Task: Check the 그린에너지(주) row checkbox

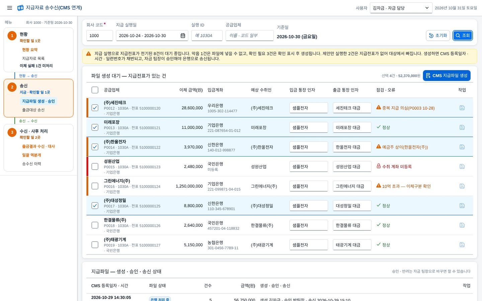Action: tap(95, 186)
